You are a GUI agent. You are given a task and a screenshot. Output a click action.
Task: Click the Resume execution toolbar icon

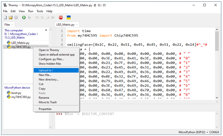pyautogui.click(x=53, y=18)
